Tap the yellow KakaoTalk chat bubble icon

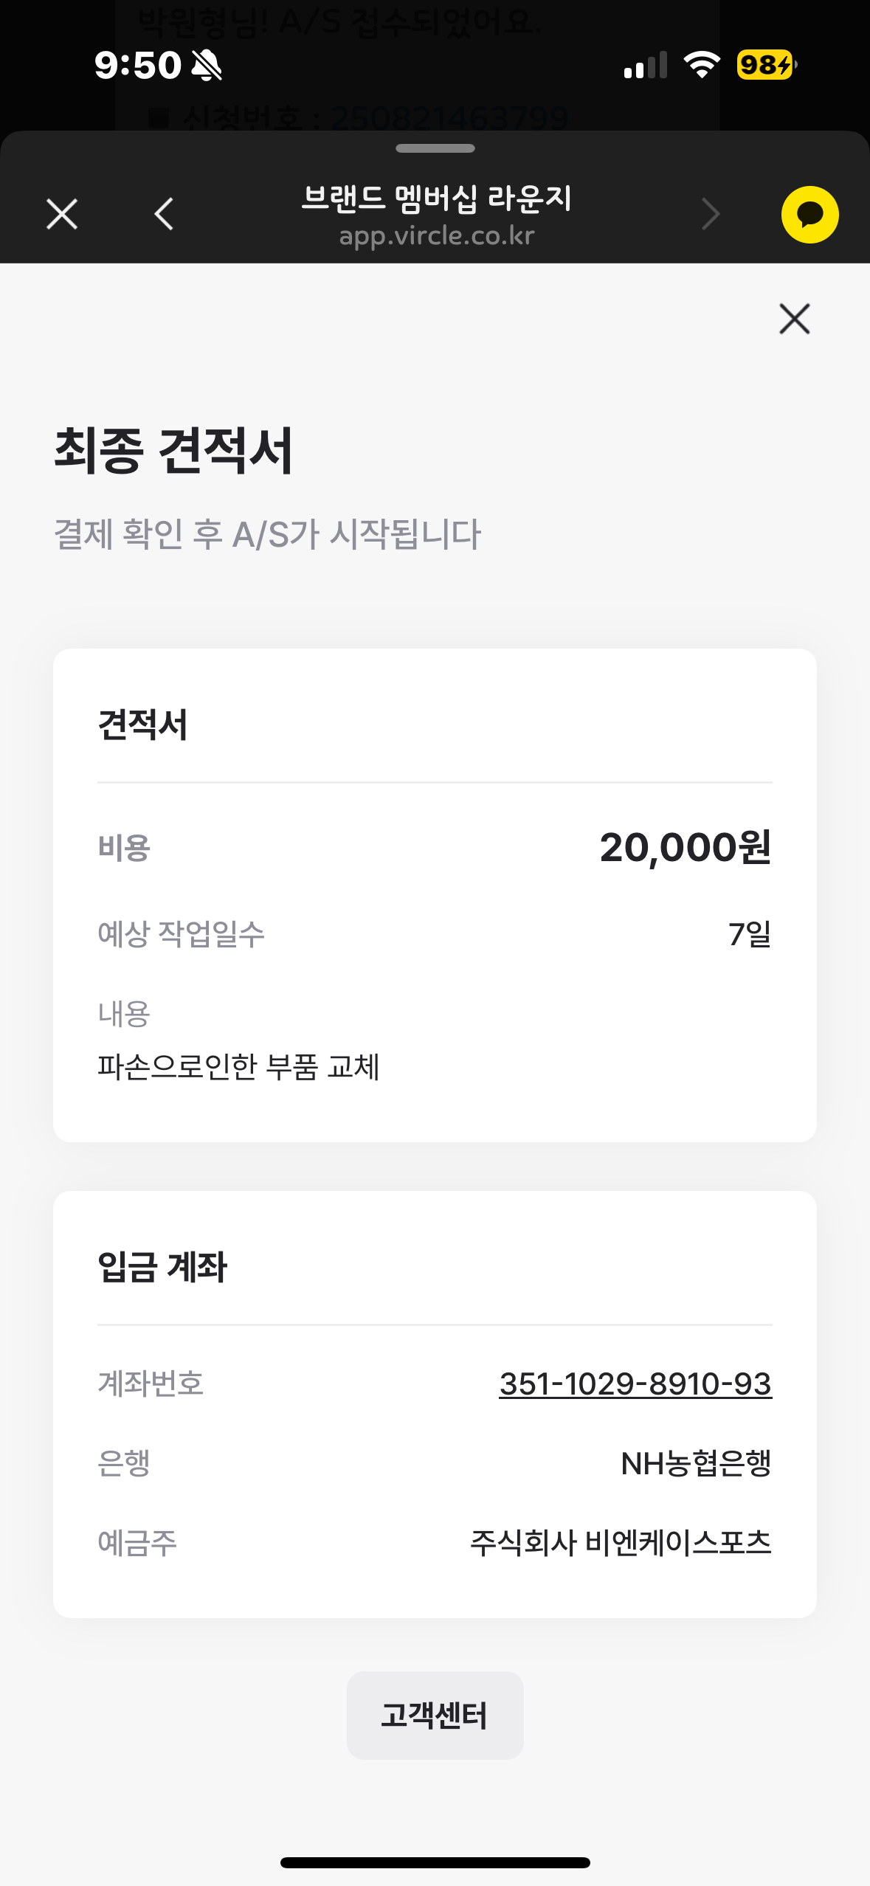(809, 215)
